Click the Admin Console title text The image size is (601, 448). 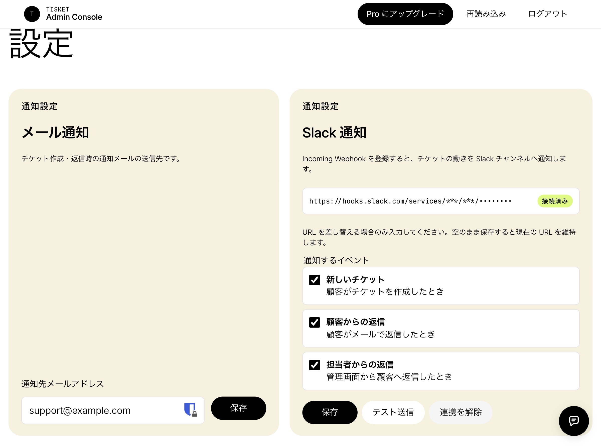[x=74, y=17]
